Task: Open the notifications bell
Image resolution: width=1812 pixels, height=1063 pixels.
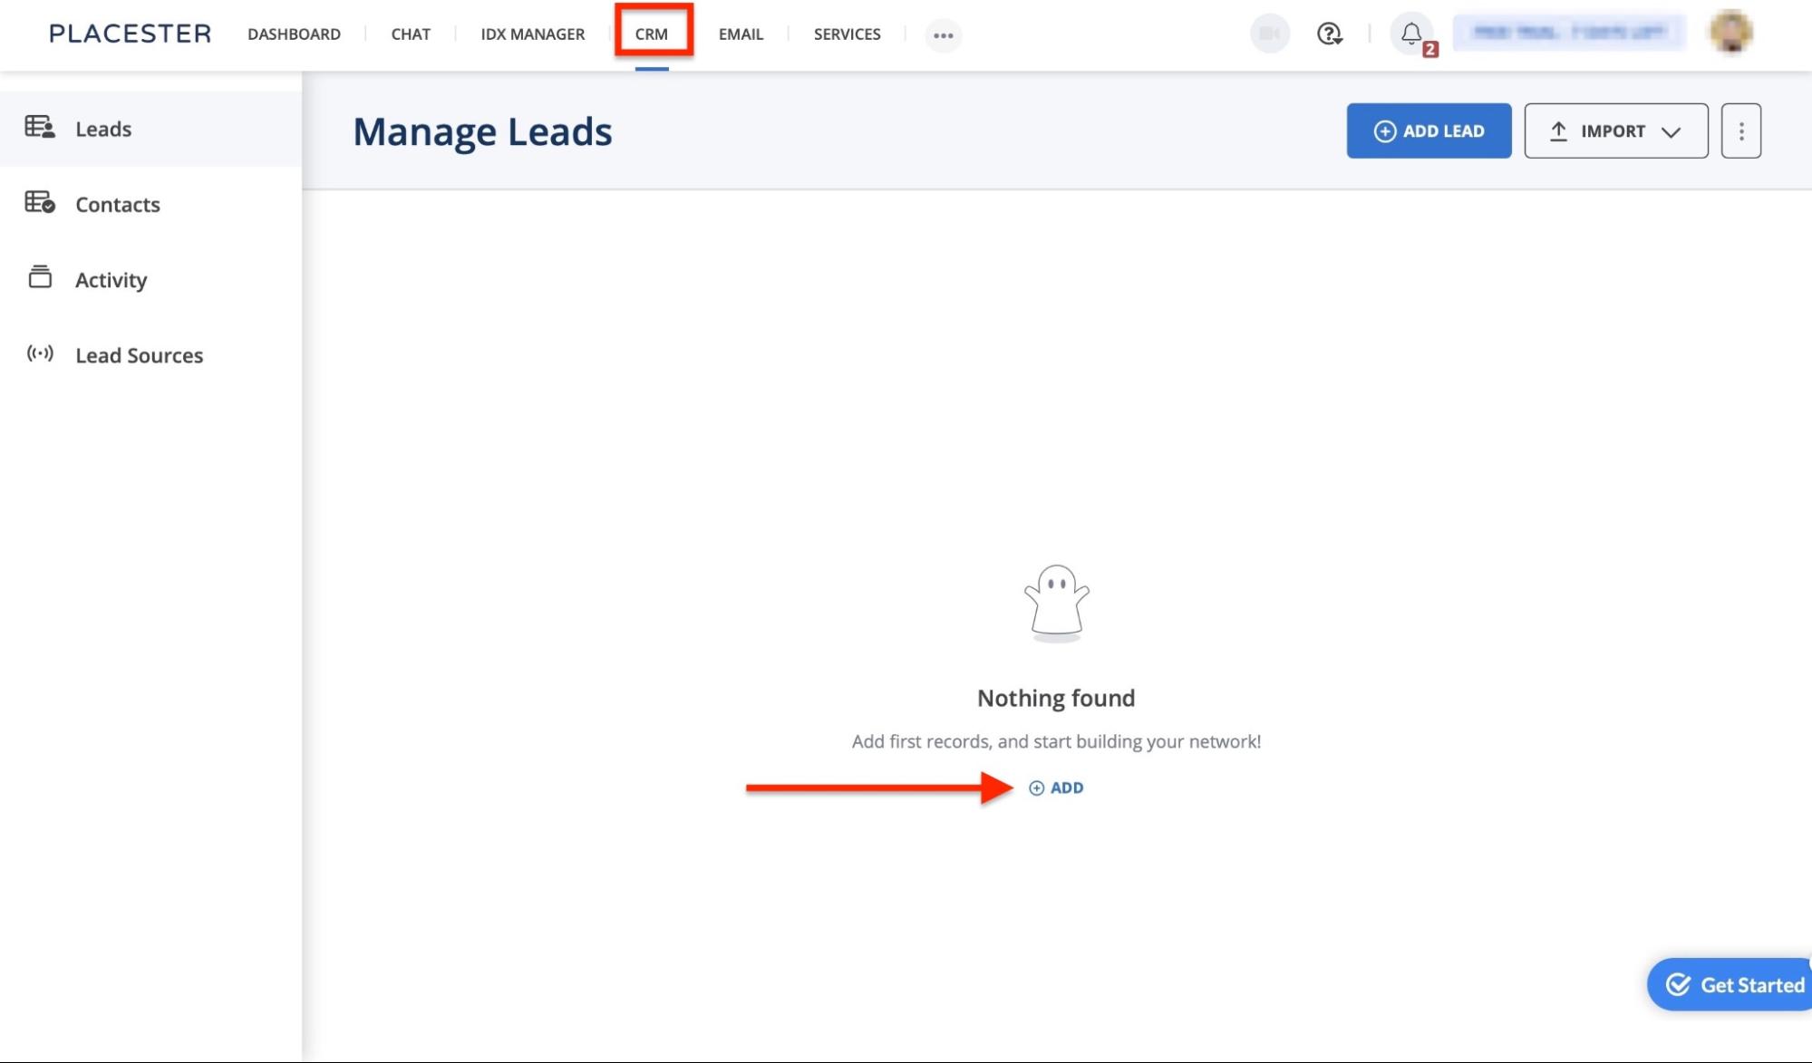Action: pos(1410,34)
